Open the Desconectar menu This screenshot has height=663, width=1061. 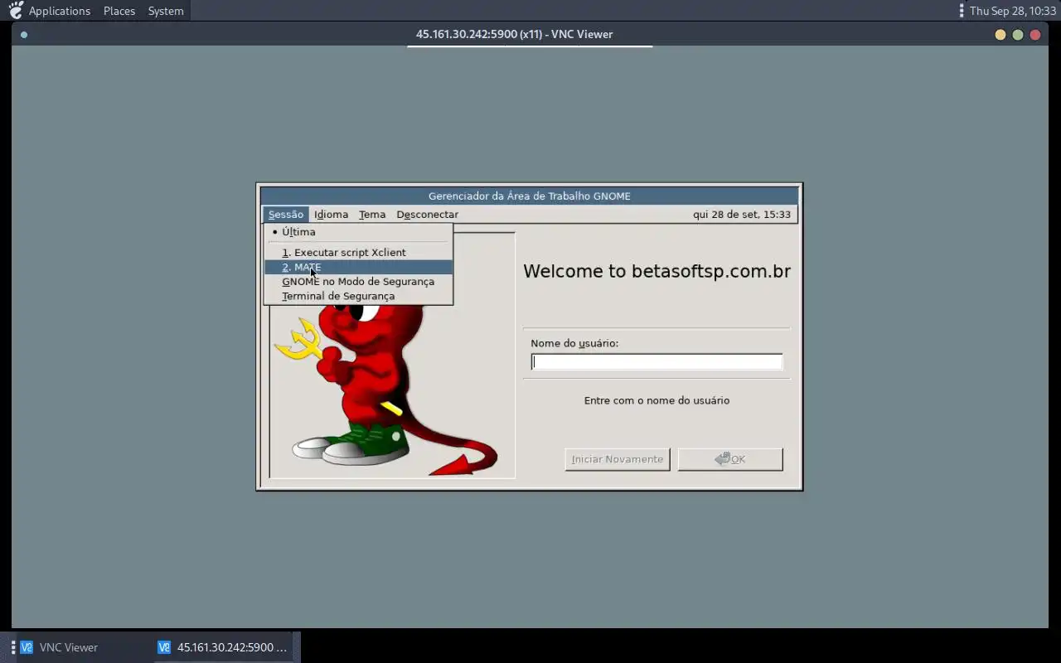[427, 215]
